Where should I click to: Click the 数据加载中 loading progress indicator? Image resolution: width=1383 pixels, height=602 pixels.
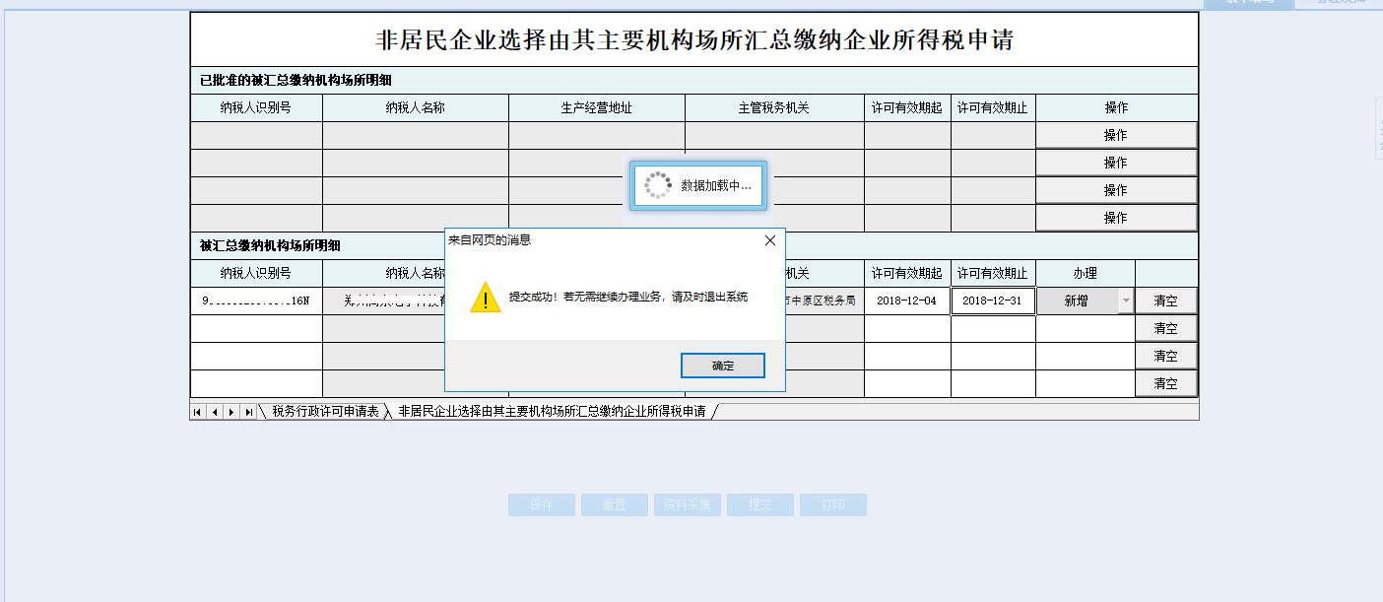(697, 185)
